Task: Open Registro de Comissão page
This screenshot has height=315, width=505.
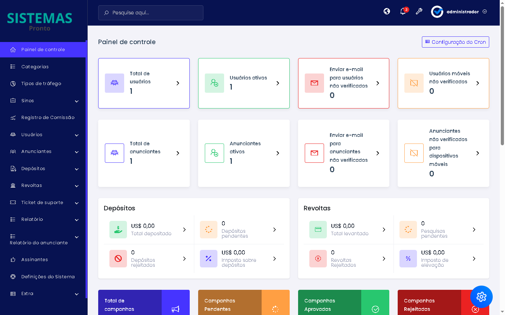Action: pyautogui.click(x=48, y=118)
